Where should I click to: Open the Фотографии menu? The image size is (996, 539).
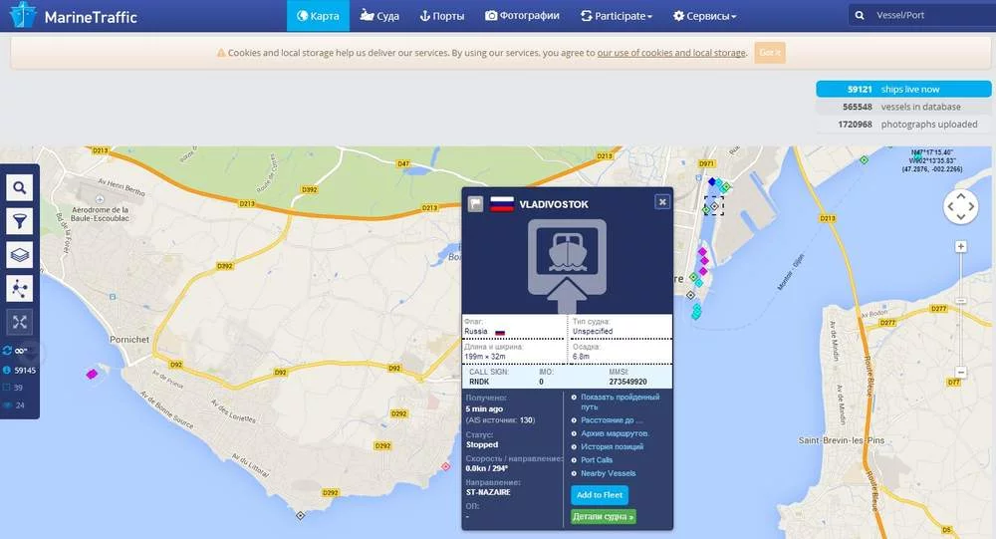point(522,16)
